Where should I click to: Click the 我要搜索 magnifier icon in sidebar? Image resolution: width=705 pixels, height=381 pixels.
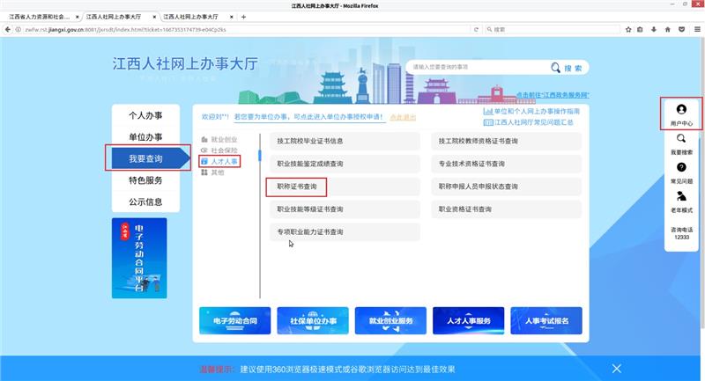pos(680,139)
